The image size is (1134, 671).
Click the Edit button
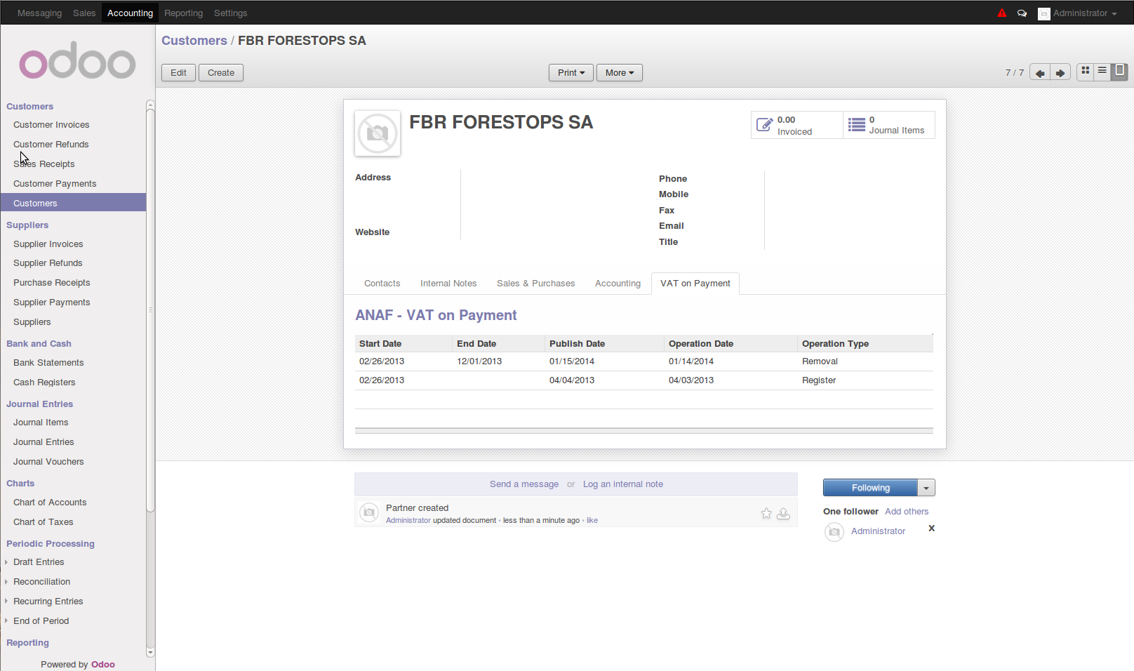click(179, 73)
